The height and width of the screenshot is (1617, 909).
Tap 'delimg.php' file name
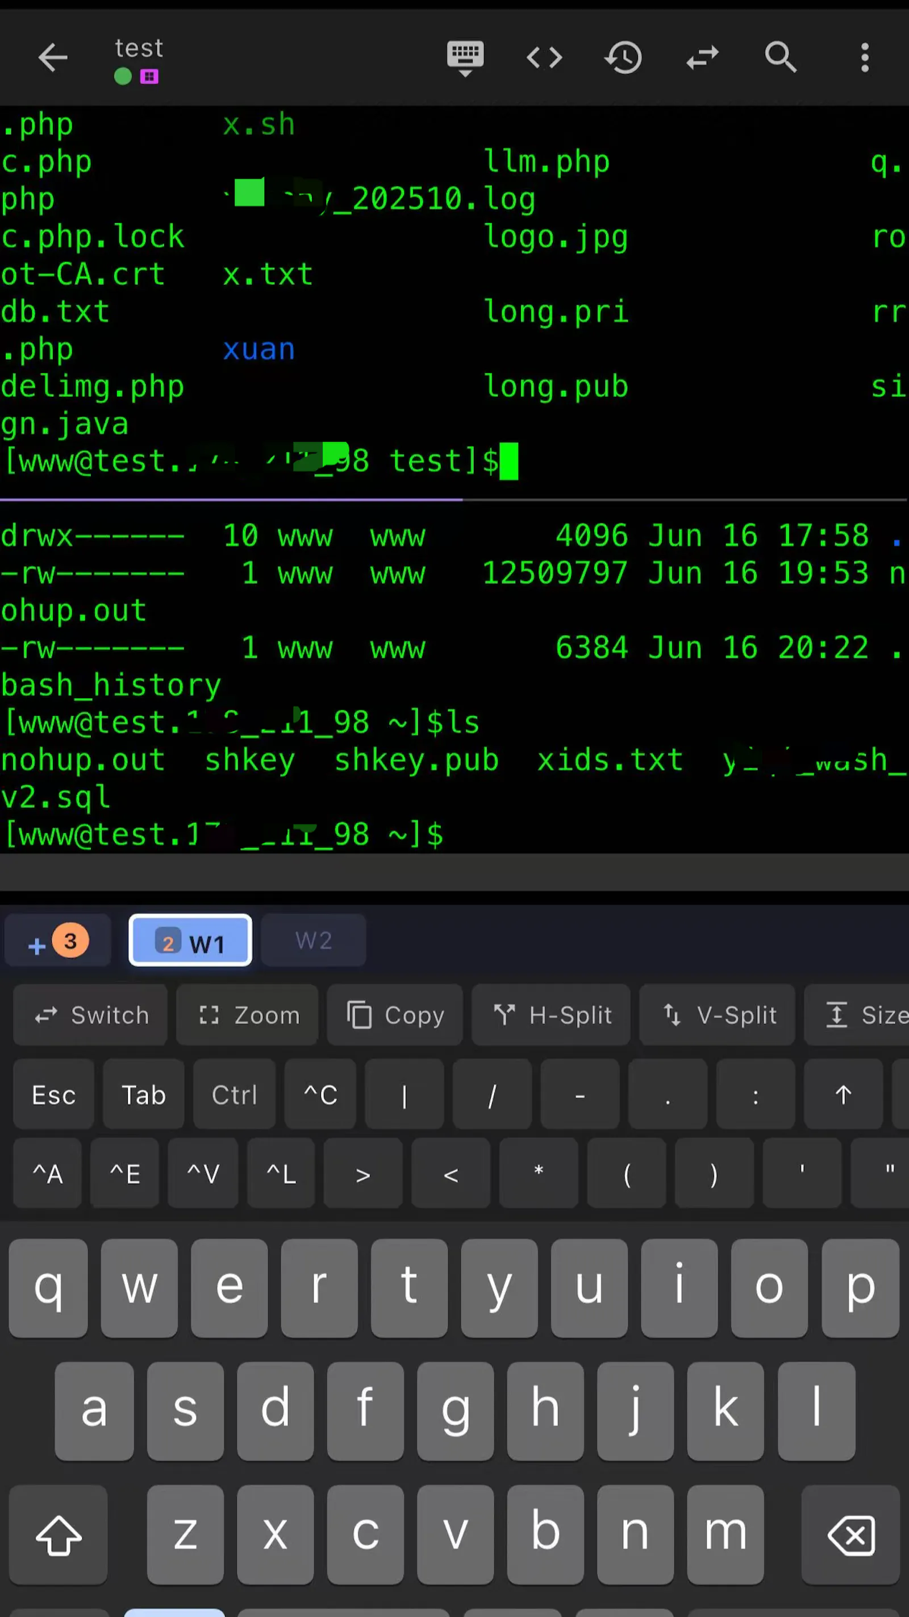coord(92,387)
